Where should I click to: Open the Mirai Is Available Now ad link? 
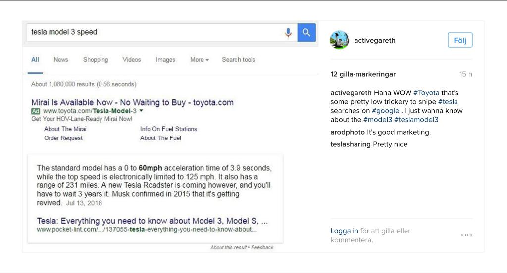(x=132, y=102)
